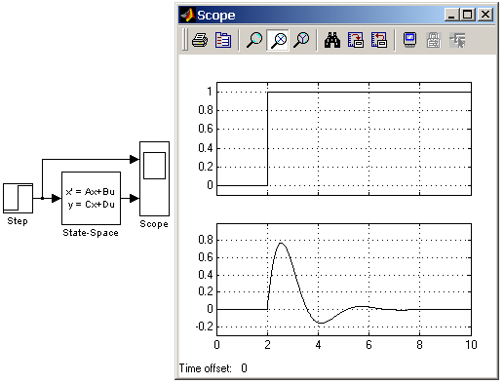The width and height of the screenshot is (504, 384).
Task: Click the Autoscale binoculars icon
Action: coord(332,40)
